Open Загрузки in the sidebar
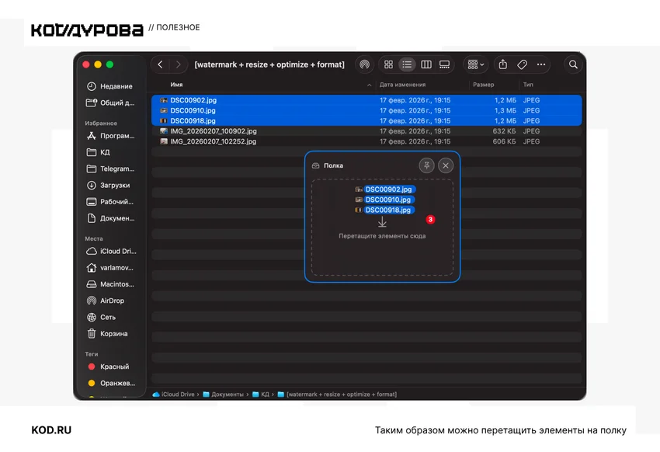This screenshot has height=452, width=660. coord(114,185)
